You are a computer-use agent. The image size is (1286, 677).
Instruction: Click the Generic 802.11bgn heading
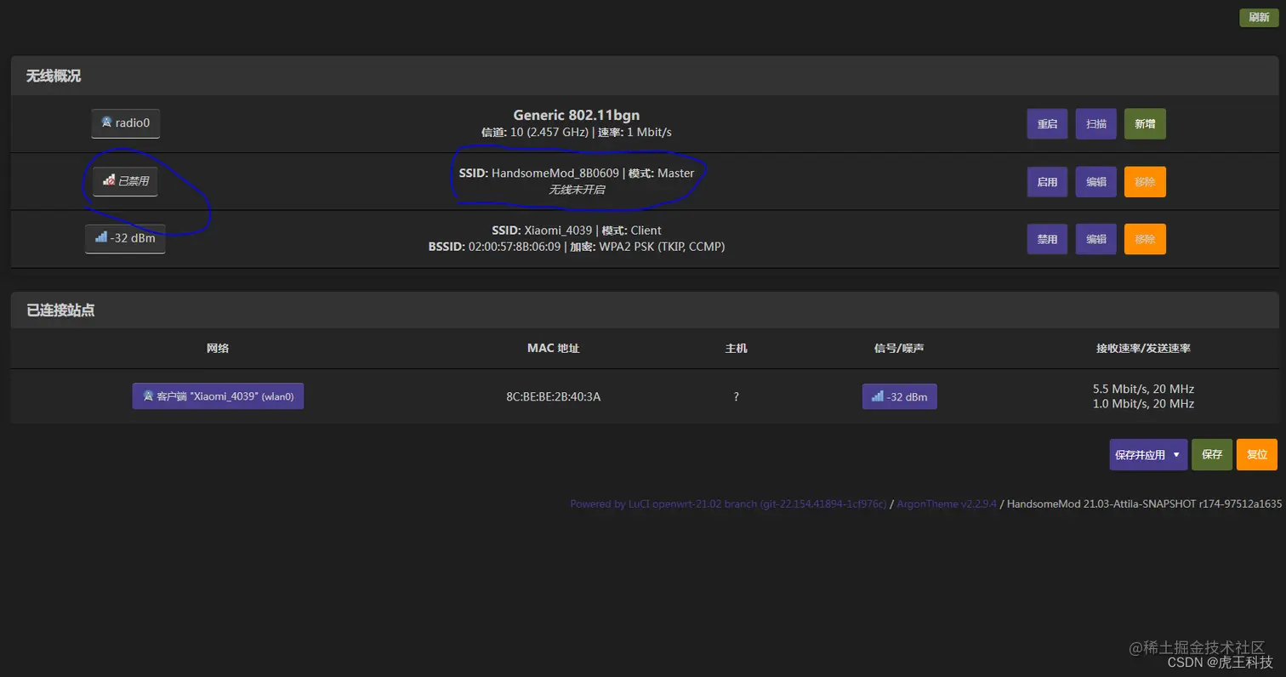coord(577,115)
